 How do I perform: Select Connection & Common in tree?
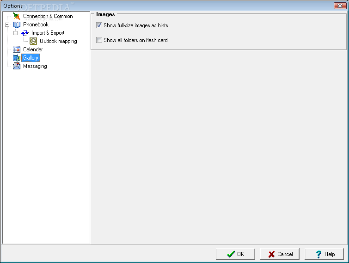click(48, 16)
